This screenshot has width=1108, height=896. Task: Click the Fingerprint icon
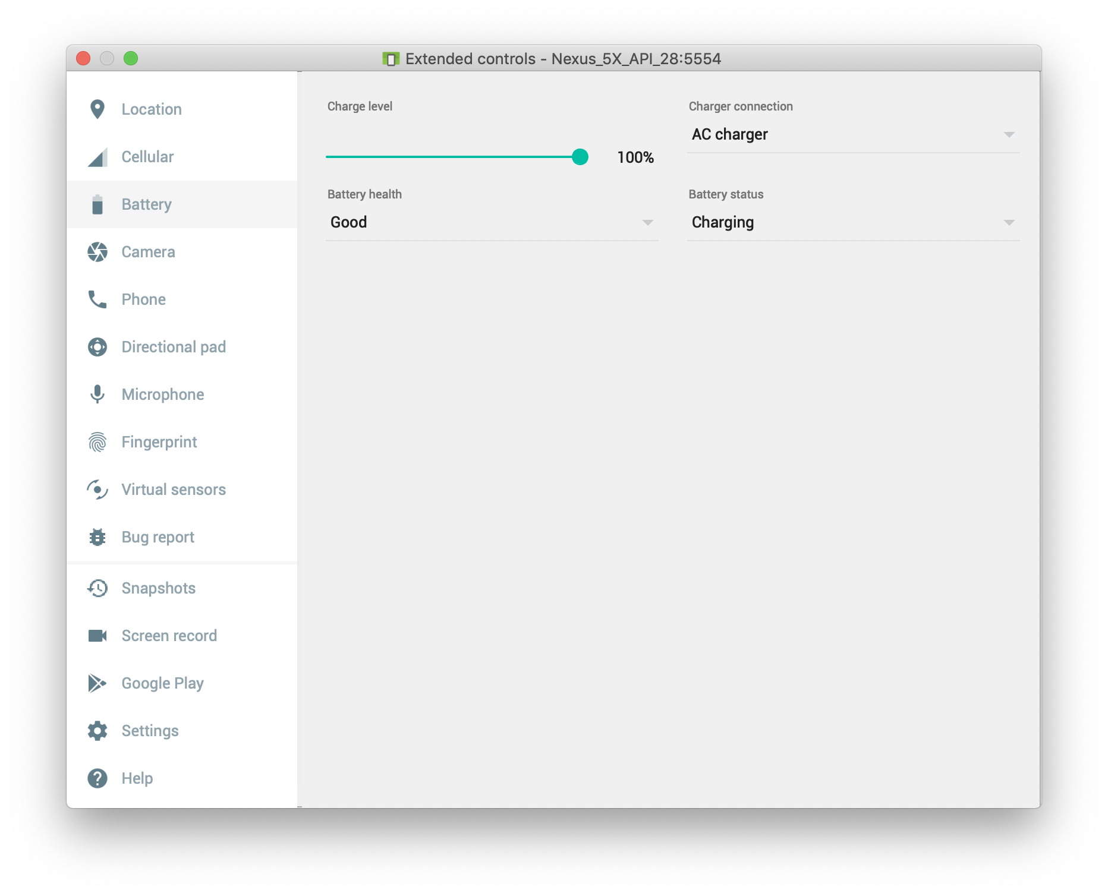[x=97, y=442]
